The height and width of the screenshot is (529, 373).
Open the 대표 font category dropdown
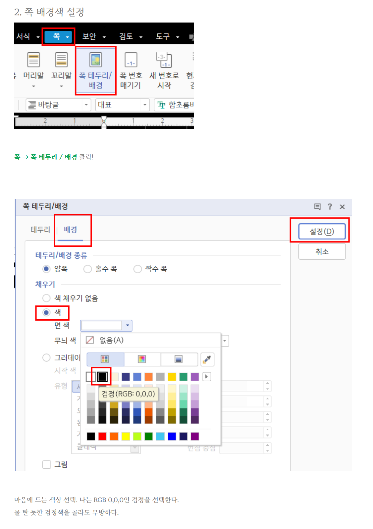pyautogui.click(x=122, y=105)
